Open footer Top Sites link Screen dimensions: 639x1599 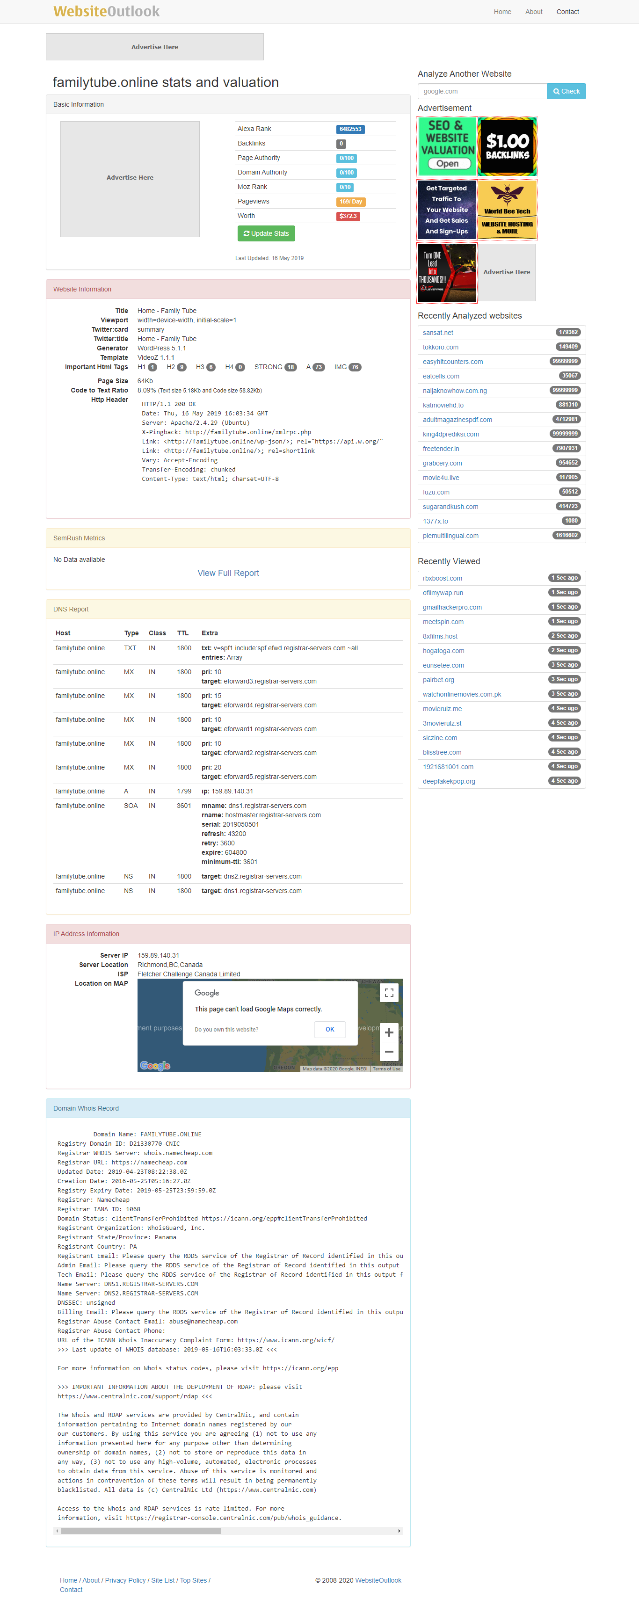193,1580
